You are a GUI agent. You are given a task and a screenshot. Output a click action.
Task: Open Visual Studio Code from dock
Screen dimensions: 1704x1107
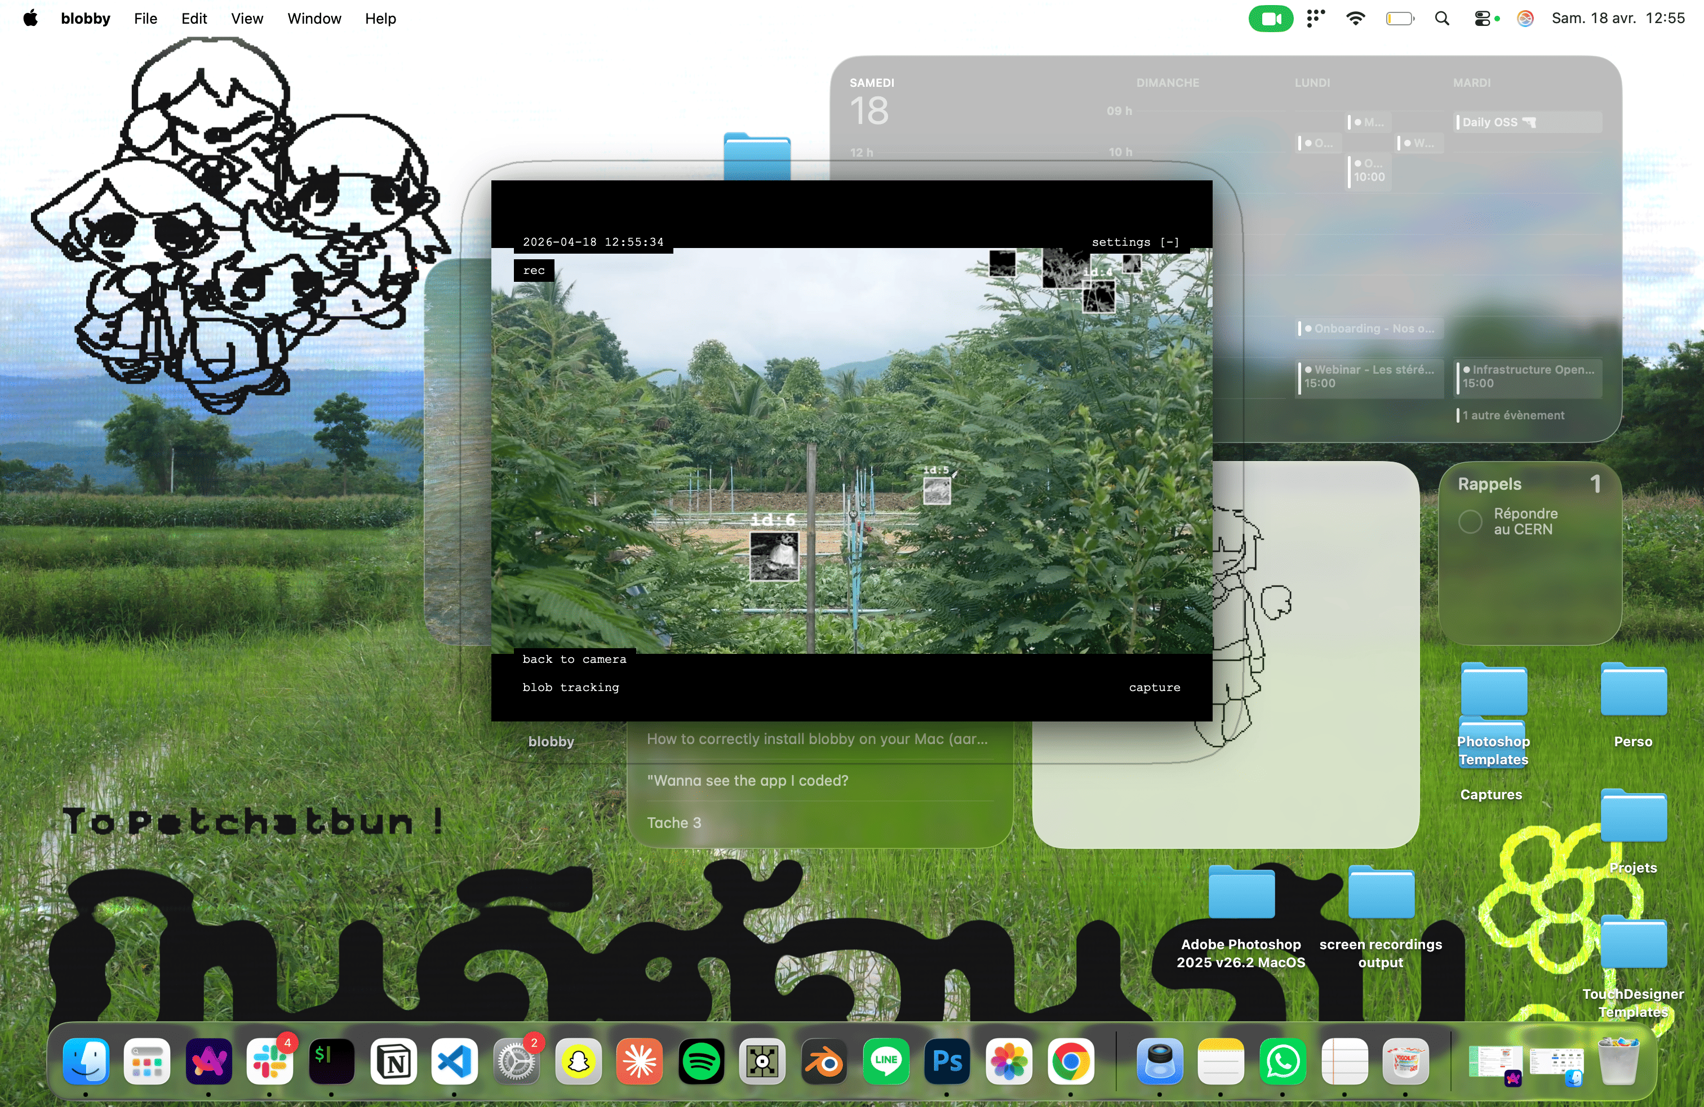pos(455,1062)
